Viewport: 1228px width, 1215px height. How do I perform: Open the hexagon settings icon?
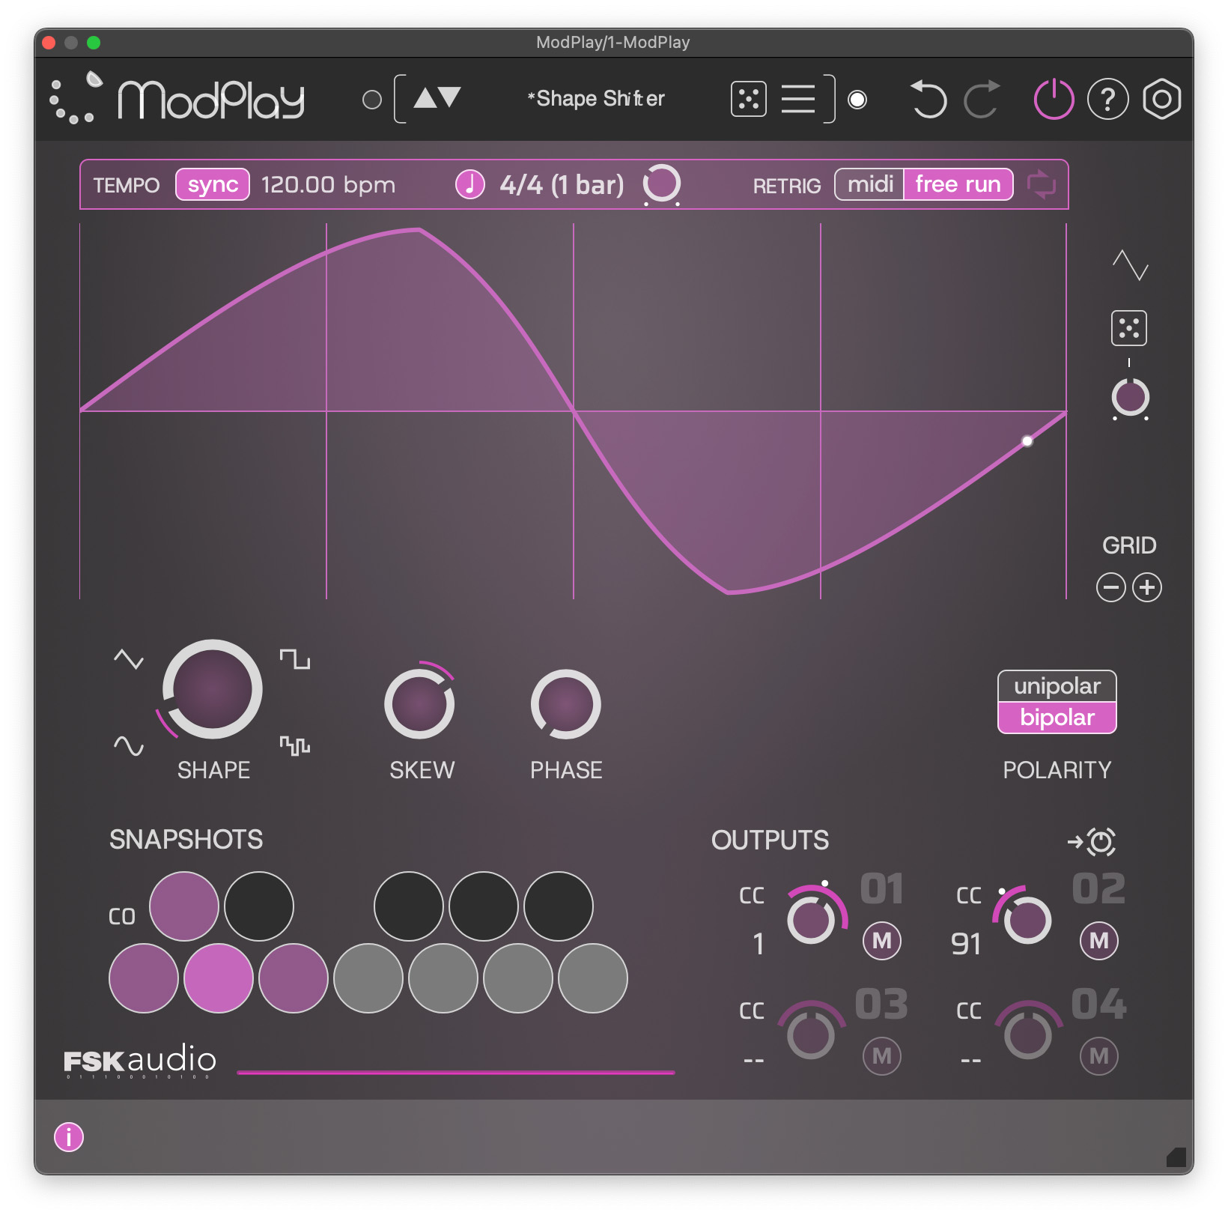click(x=1161, y=99)
